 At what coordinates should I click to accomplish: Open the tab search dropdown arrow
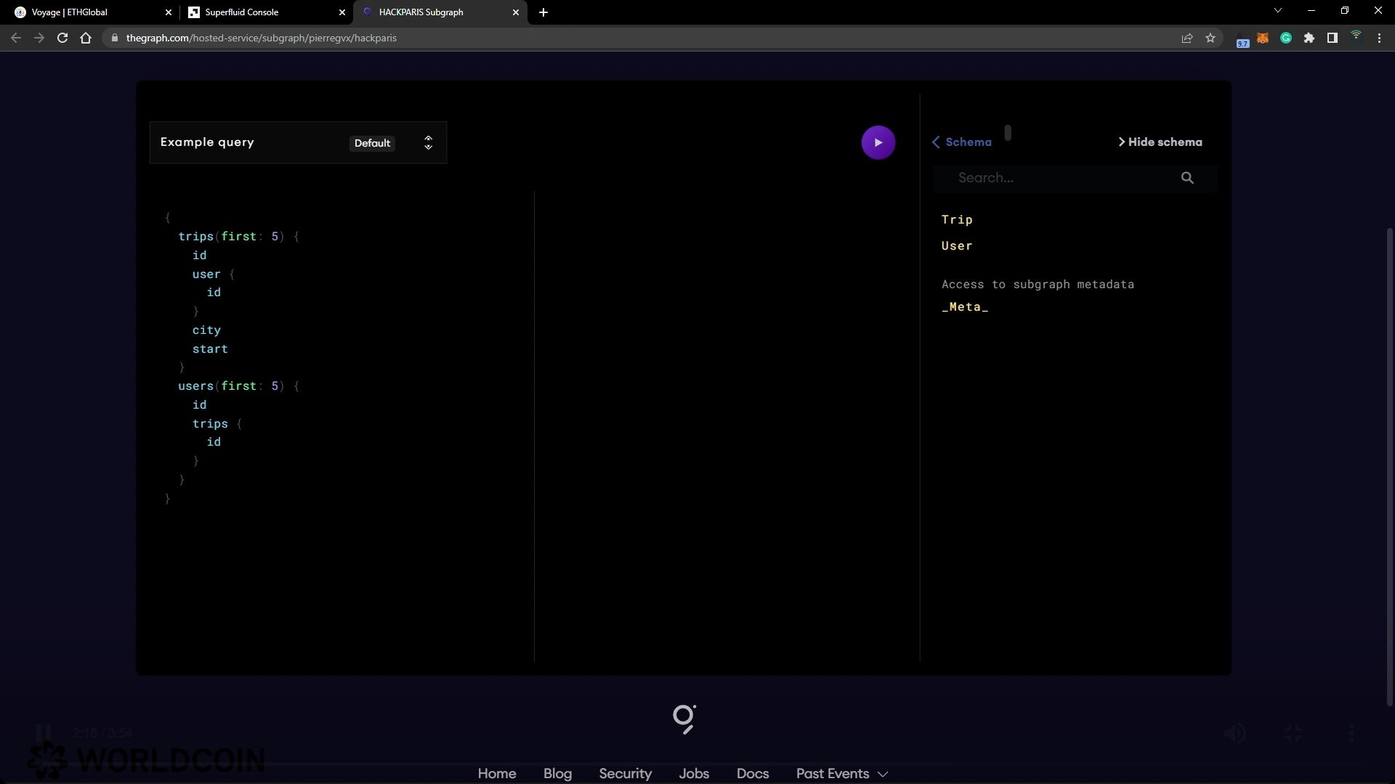point(1278,11)
